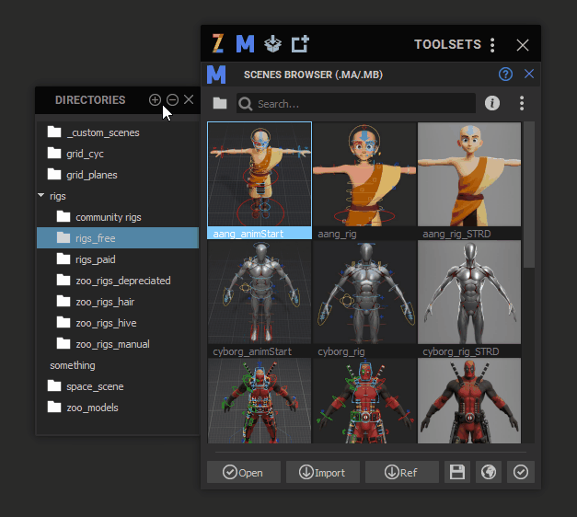The height and width of the screenshot is (517, 577).
Task: Remove directory with minus icon
Action: click(172, 99)
